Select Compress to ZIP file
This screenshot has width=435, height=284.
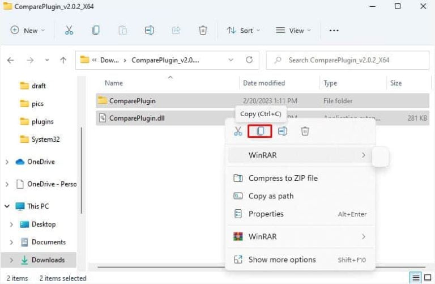tap(283, 178)
